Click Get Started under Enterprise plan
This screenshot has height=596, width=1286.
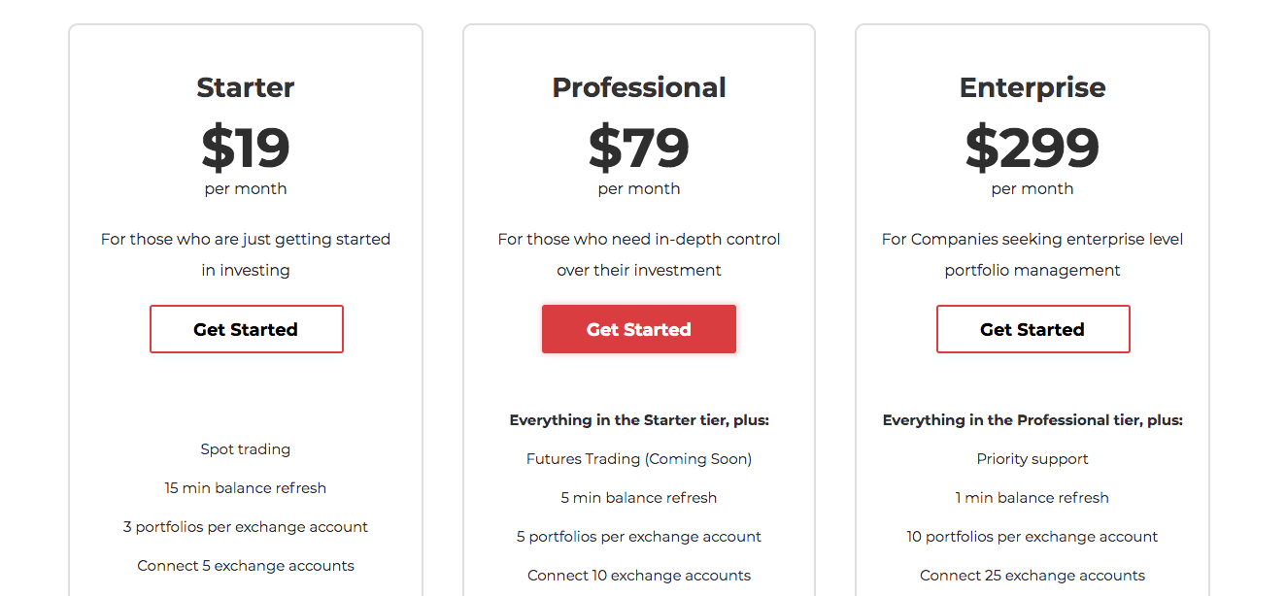[x=1032, y=329]
